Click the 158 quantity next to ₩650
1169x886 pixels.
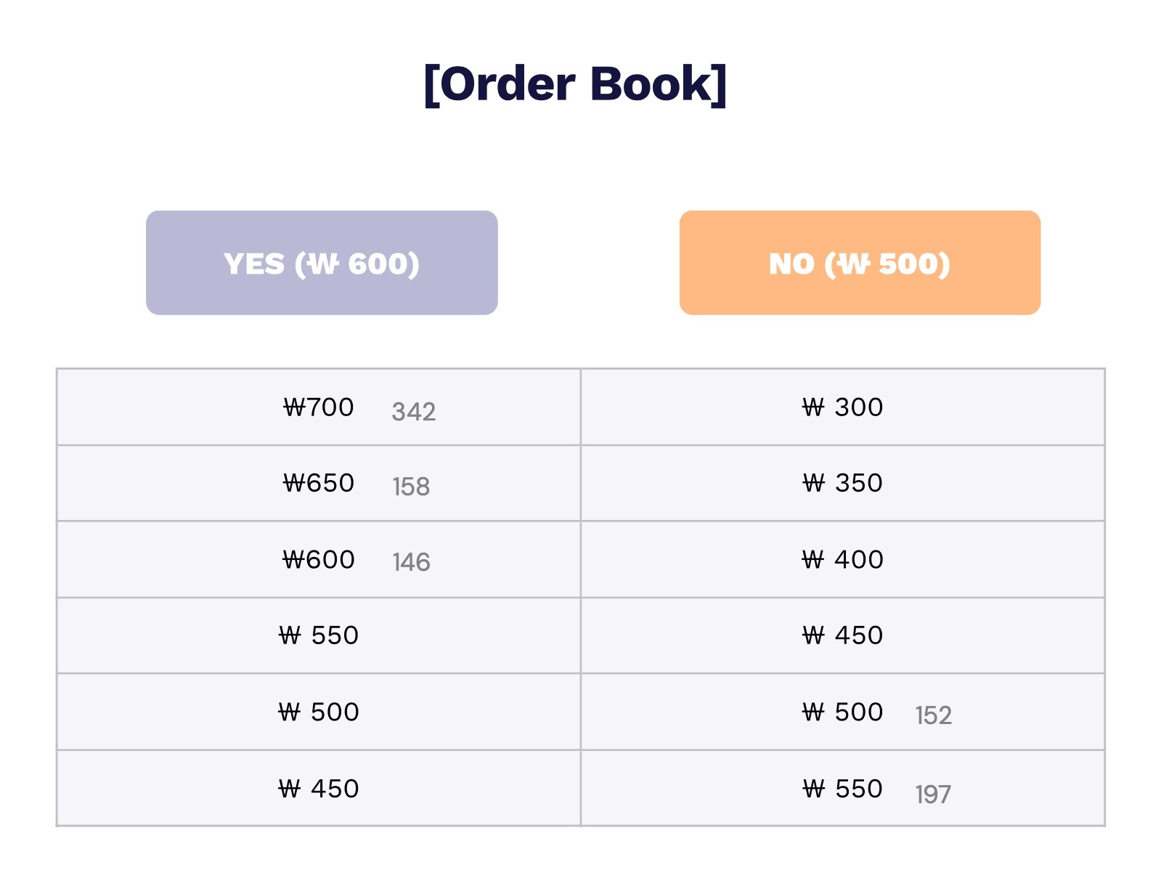[x=411, y=487]
